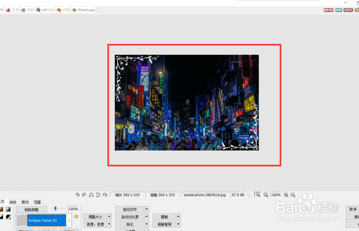This screenshot has height=231, width=359.
Task: Flip the photo vertically
Action: (98, 195)
